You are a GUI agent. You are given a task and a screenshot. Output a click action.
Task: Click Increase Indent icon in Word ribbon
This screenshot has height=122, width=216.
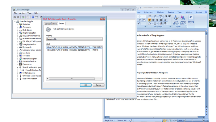click(x=169, y=16)
